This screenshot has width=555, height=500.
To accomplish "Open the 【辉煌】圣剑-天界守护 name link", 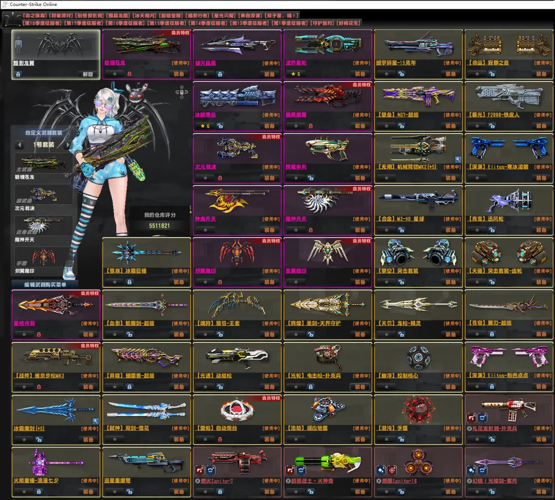I will (313, 323).
